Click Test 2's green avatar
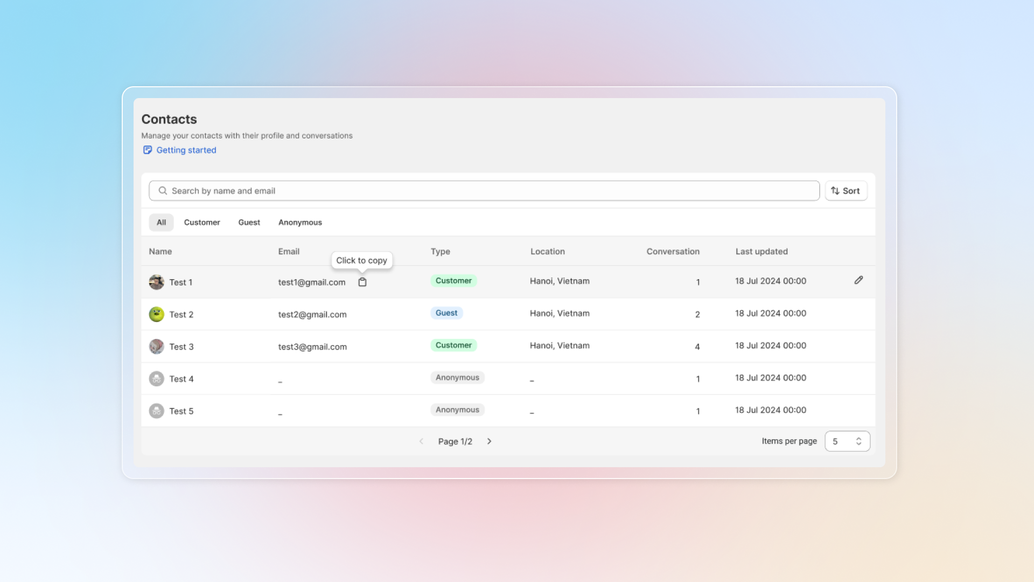 click(156, 314)
